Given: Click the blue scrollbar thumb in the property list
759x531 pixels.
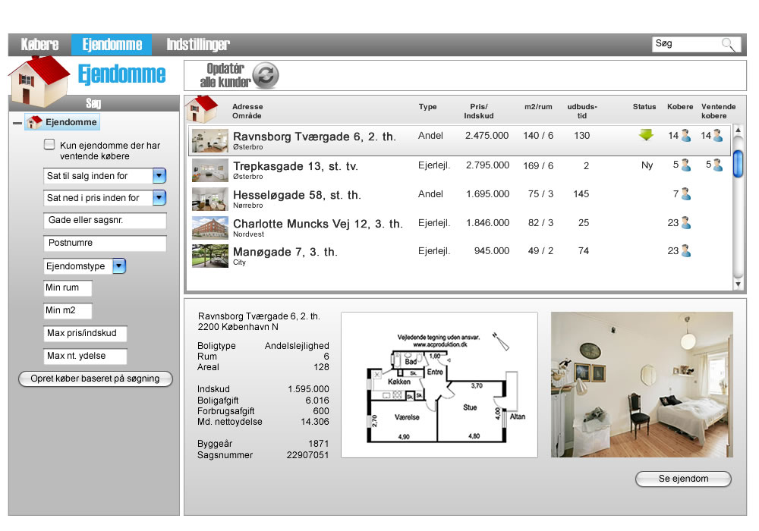Looking at the screenshot, I should point(738,165).
